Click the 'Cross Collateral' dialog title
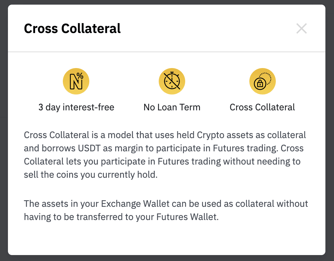 [x=72, y=28]
